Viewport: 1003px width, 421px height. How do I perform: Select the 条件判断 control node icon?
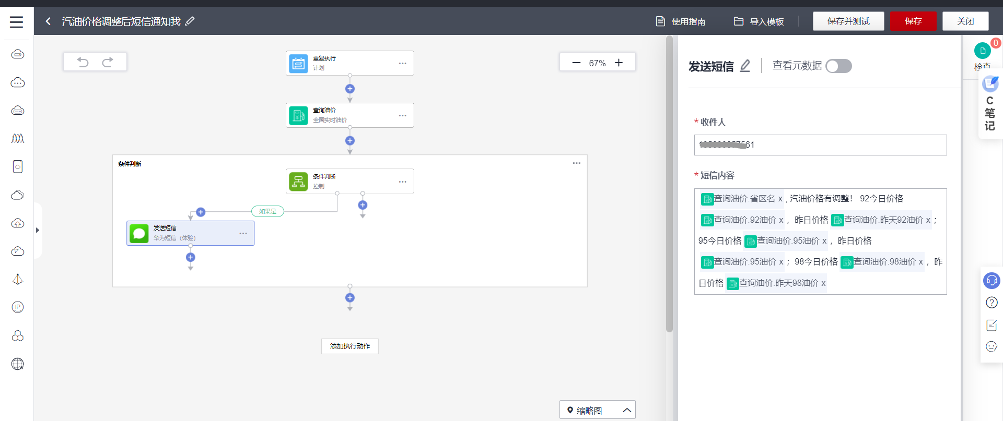point(298,182)
